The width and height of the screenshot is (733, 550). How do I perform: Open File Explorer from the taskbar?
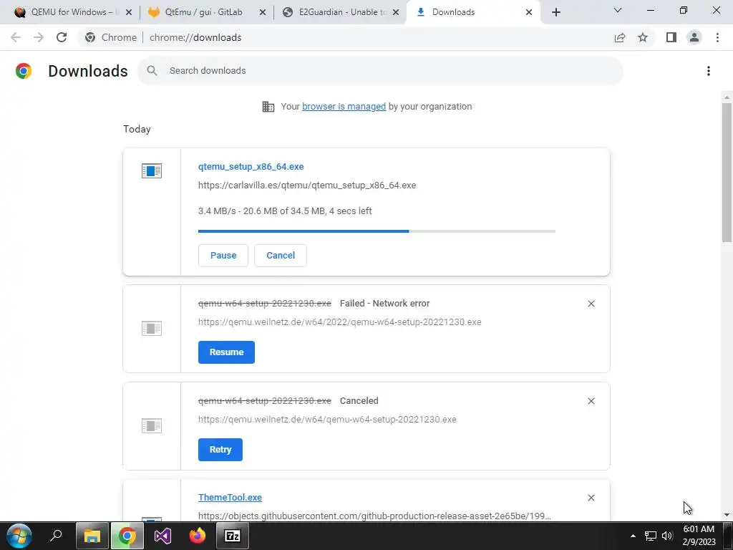coord(92,536)
